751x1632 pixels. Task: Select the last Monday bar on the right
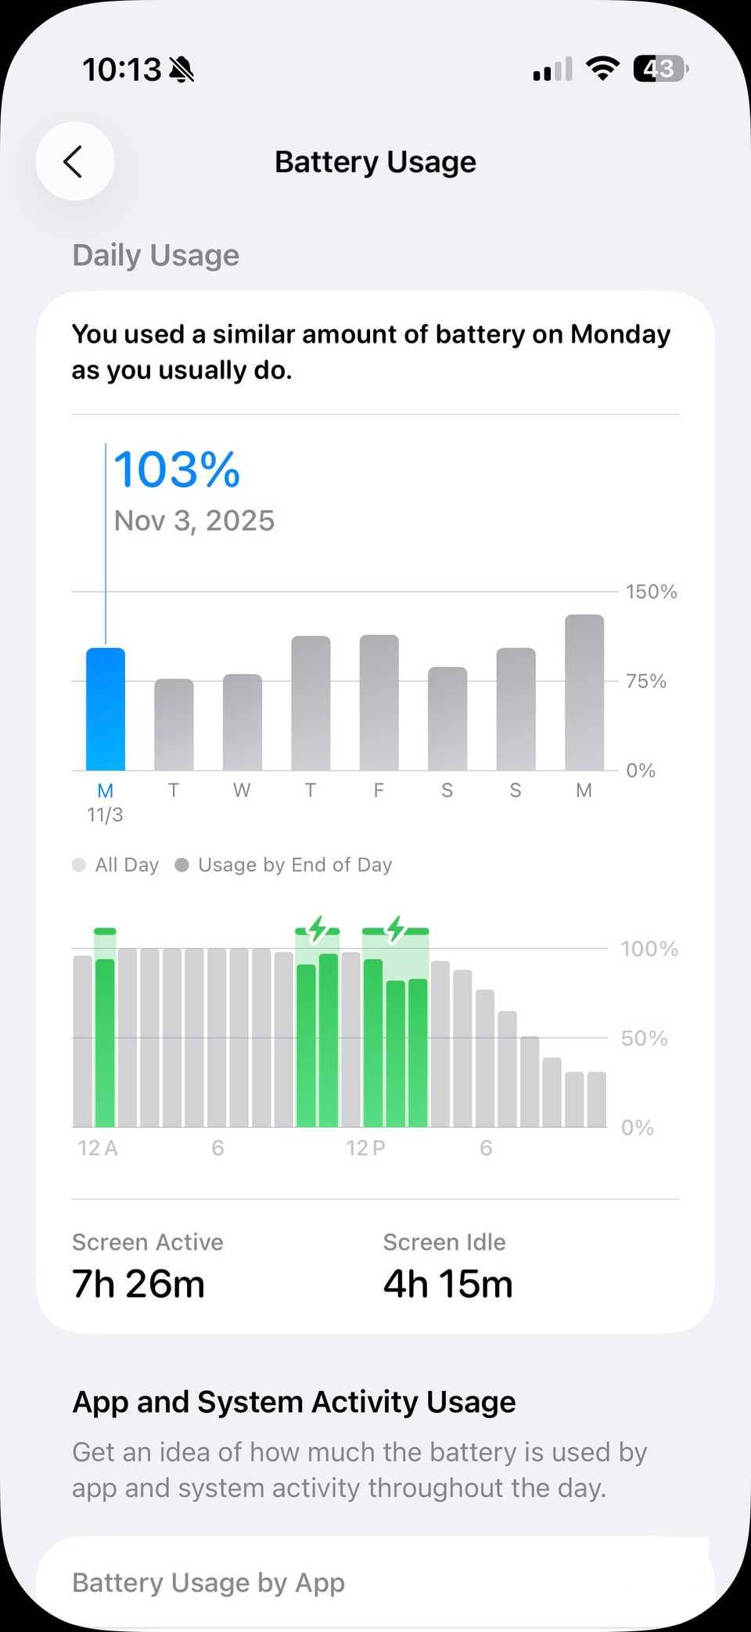584,693
